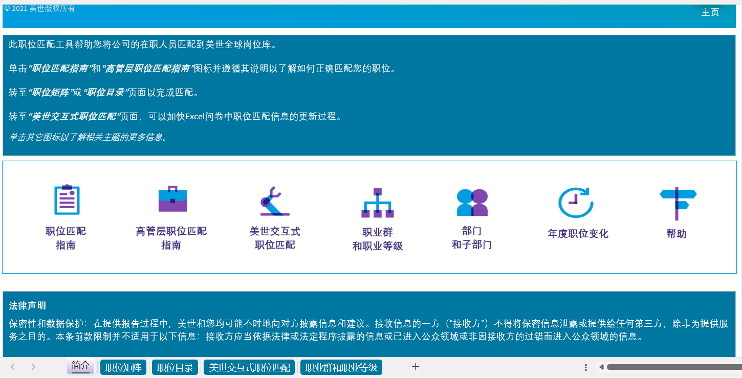Open the 高管层职位匹配指南 briefcase icon
This screenshot has height=378, width=742.
click(172, 199)
